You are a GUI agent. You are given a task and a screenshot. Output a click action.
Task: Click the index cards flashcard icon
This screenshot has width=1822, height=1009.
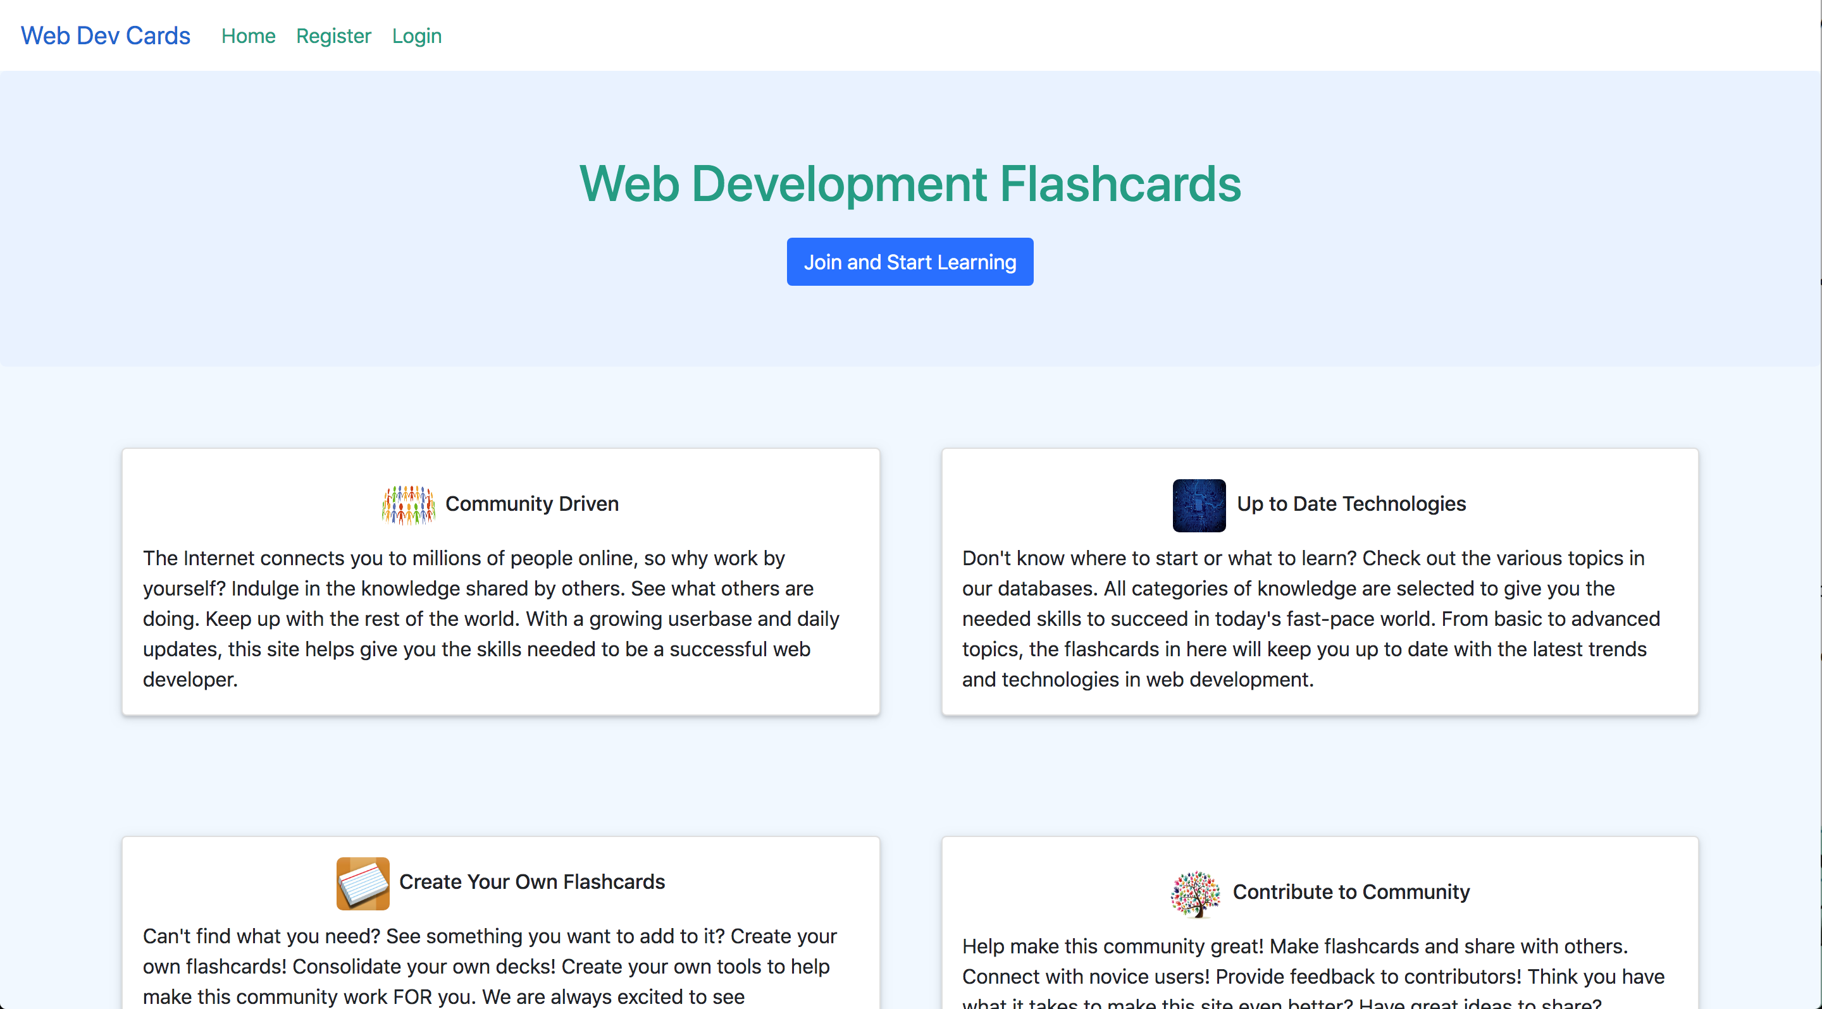click(x=362, y=883)
